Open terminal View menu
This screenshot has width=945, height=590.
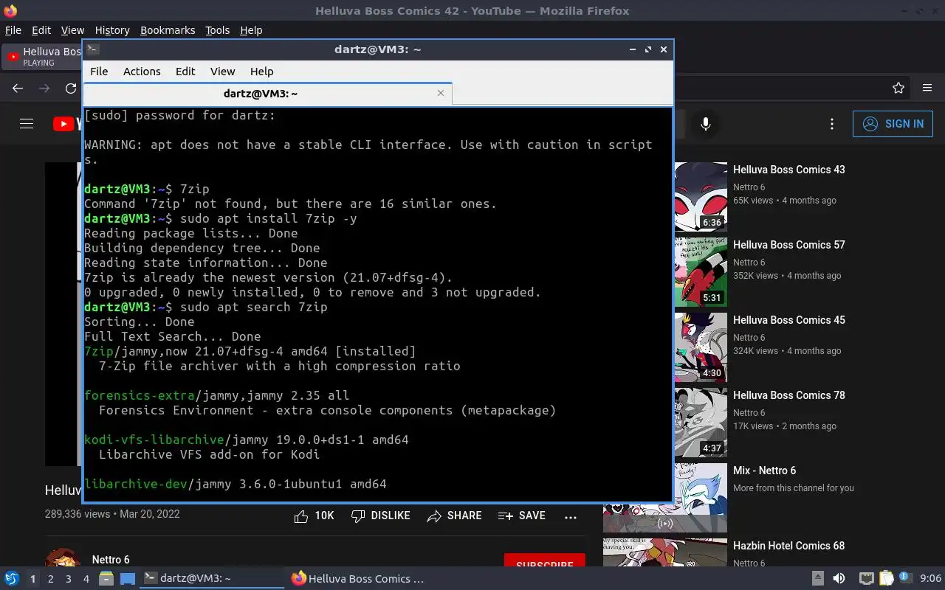[x=222, y=72]
